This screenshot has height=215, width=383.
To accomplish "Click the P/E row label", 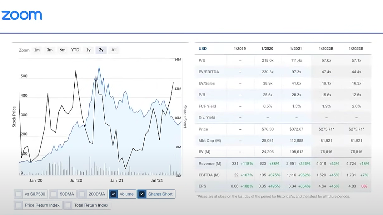I will (x=202, y=60).
